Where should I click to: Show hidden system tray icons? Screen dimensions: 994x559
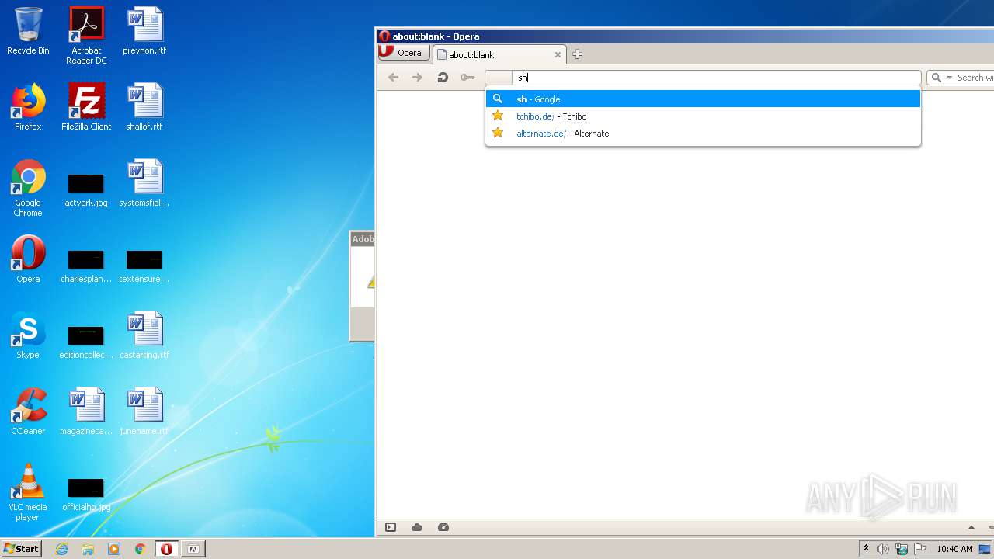pos(866,549)
